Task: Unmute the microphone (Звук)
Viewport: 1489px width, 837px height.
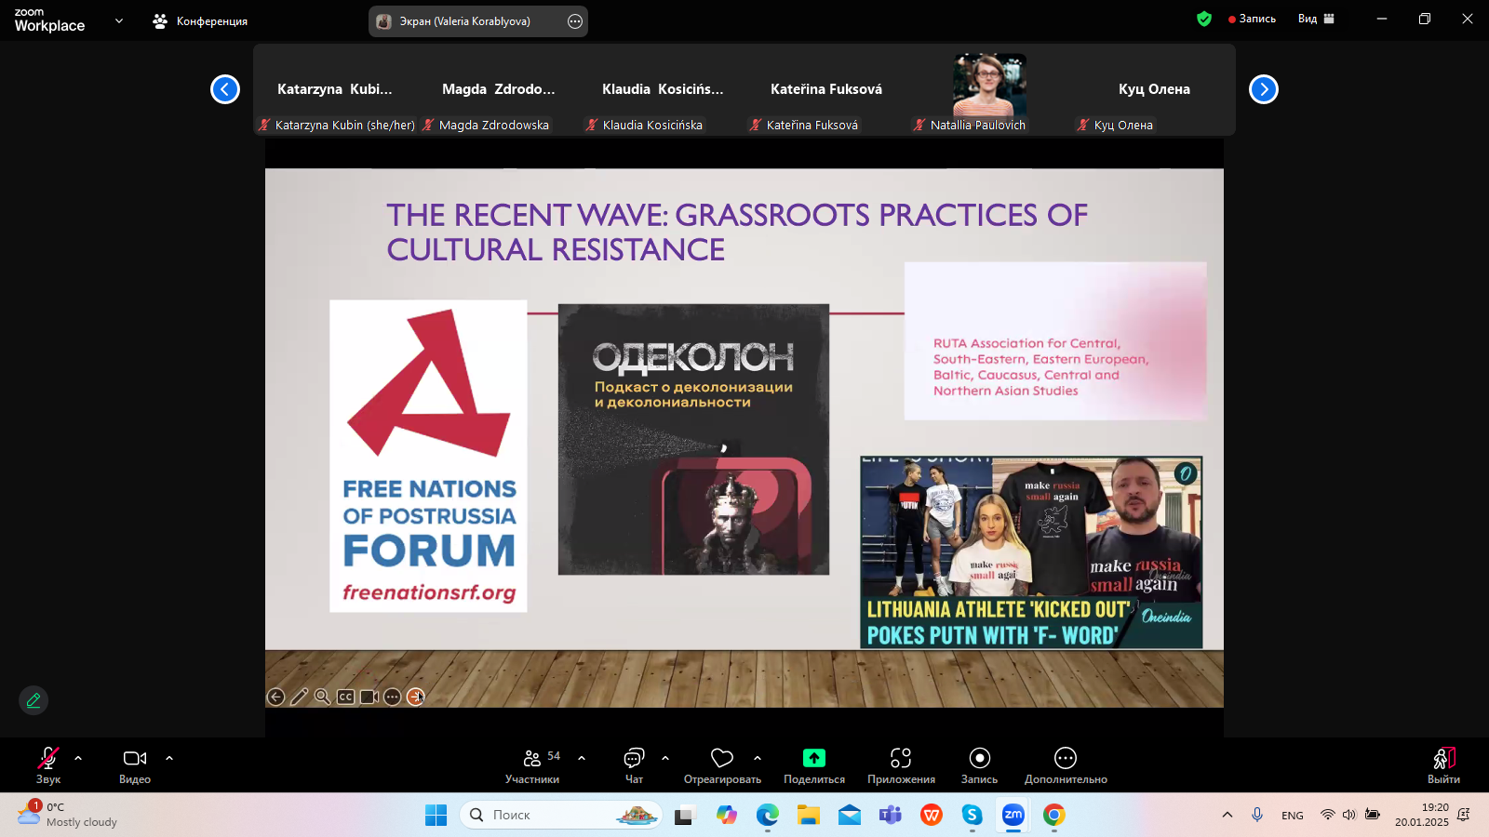Action: pos(47,764)
